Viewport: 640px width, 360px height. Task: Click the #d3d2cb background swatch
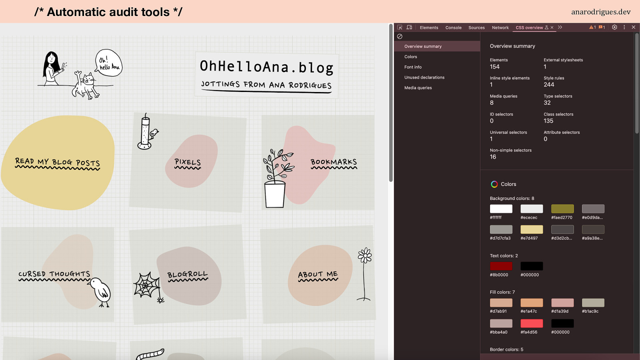(x=562, y=229)
